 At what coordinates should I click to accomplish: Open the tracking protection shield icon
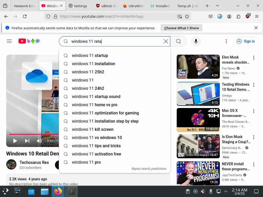click(48, 16)
